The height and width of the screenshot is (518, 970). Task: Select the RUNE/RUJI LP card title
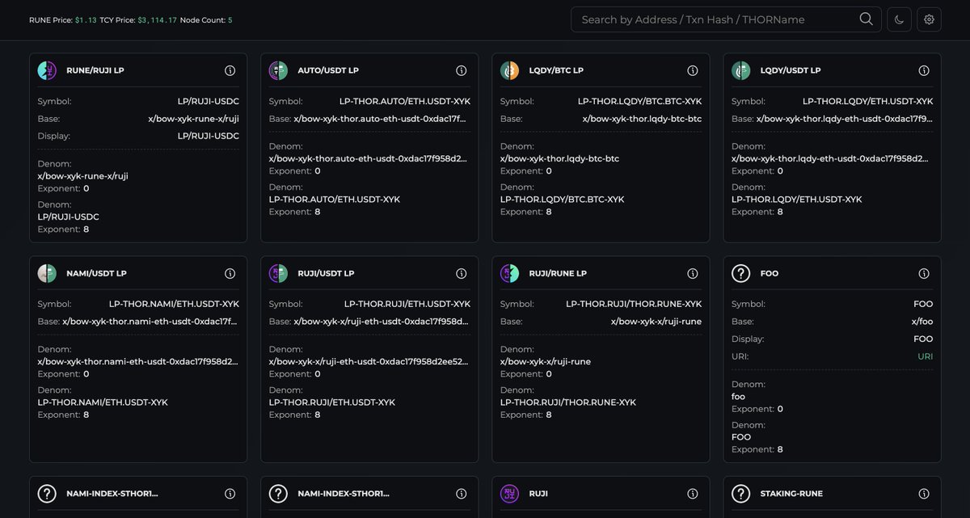click(95, 71)
